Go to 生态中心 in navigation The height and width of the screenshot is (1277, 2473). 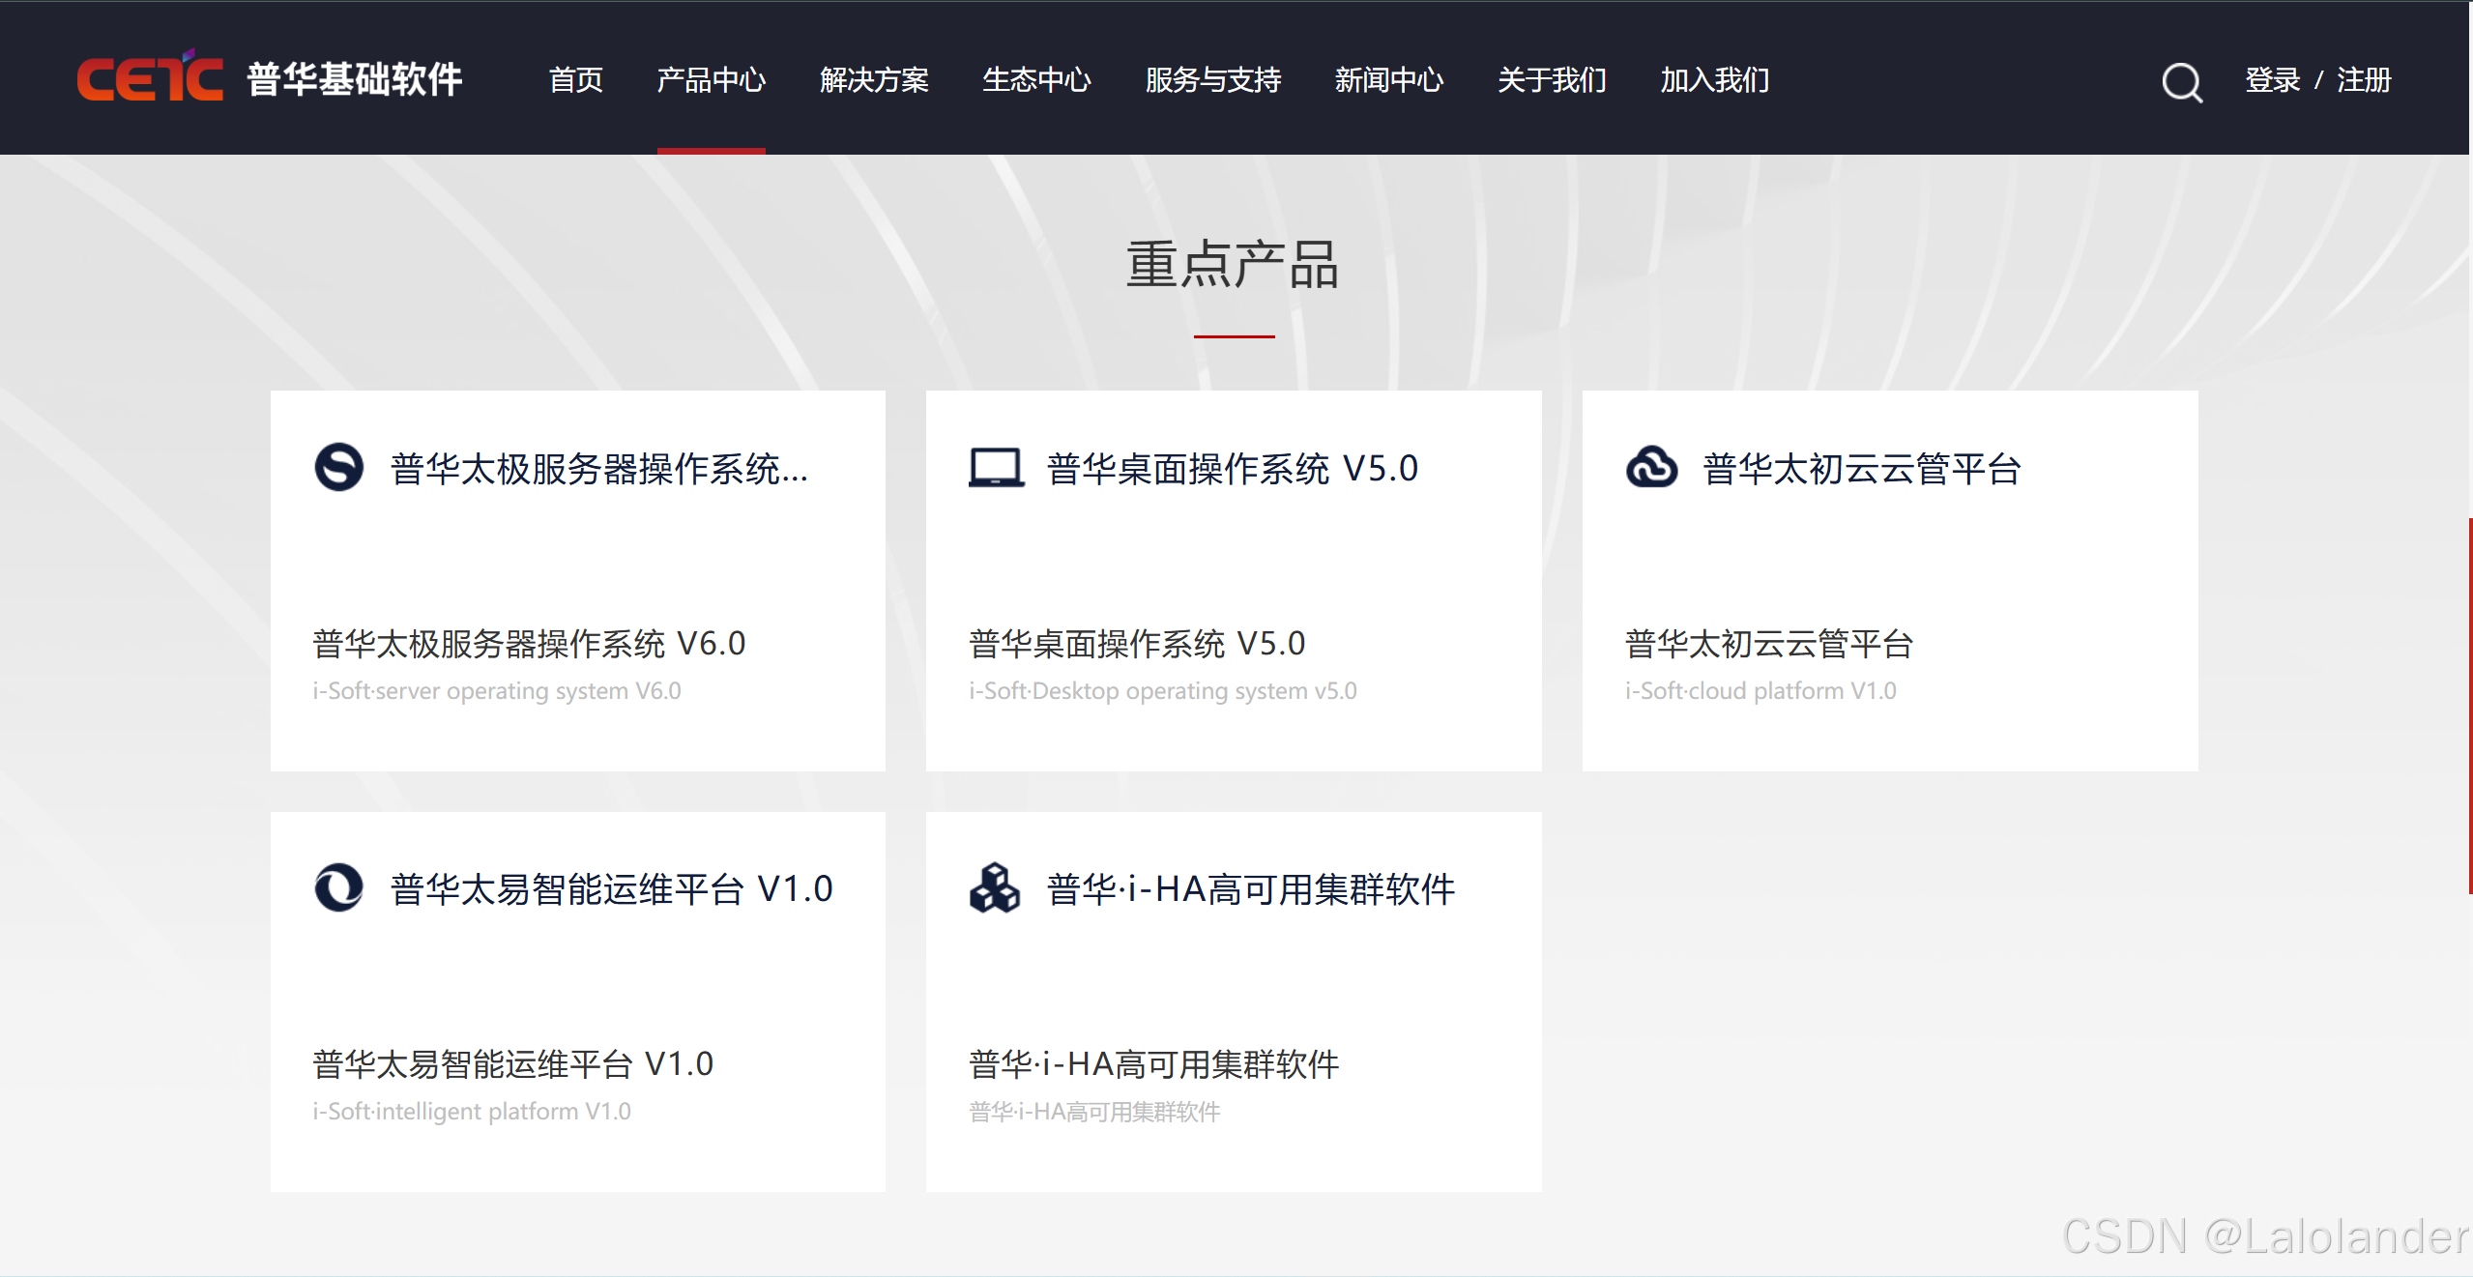click(1036, 79)
